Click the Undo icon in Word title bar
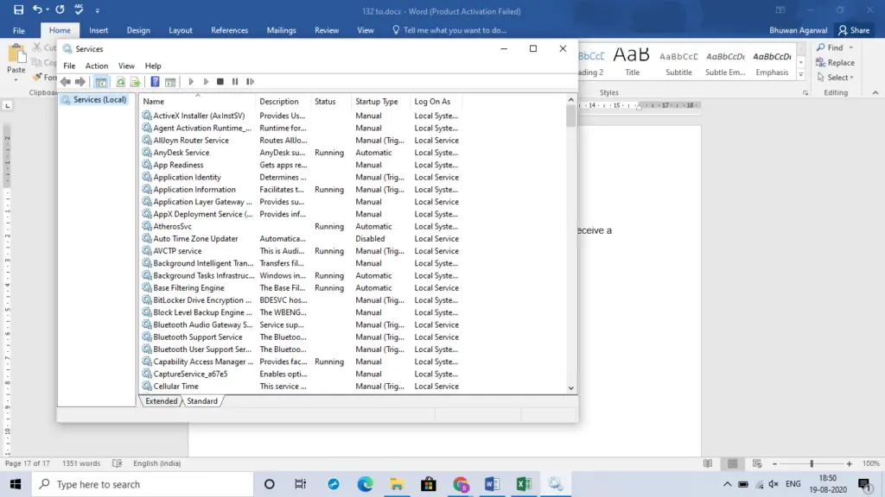The width and height of the screenshot is (885, 497). pyautogui.click(x=36, y=9)
